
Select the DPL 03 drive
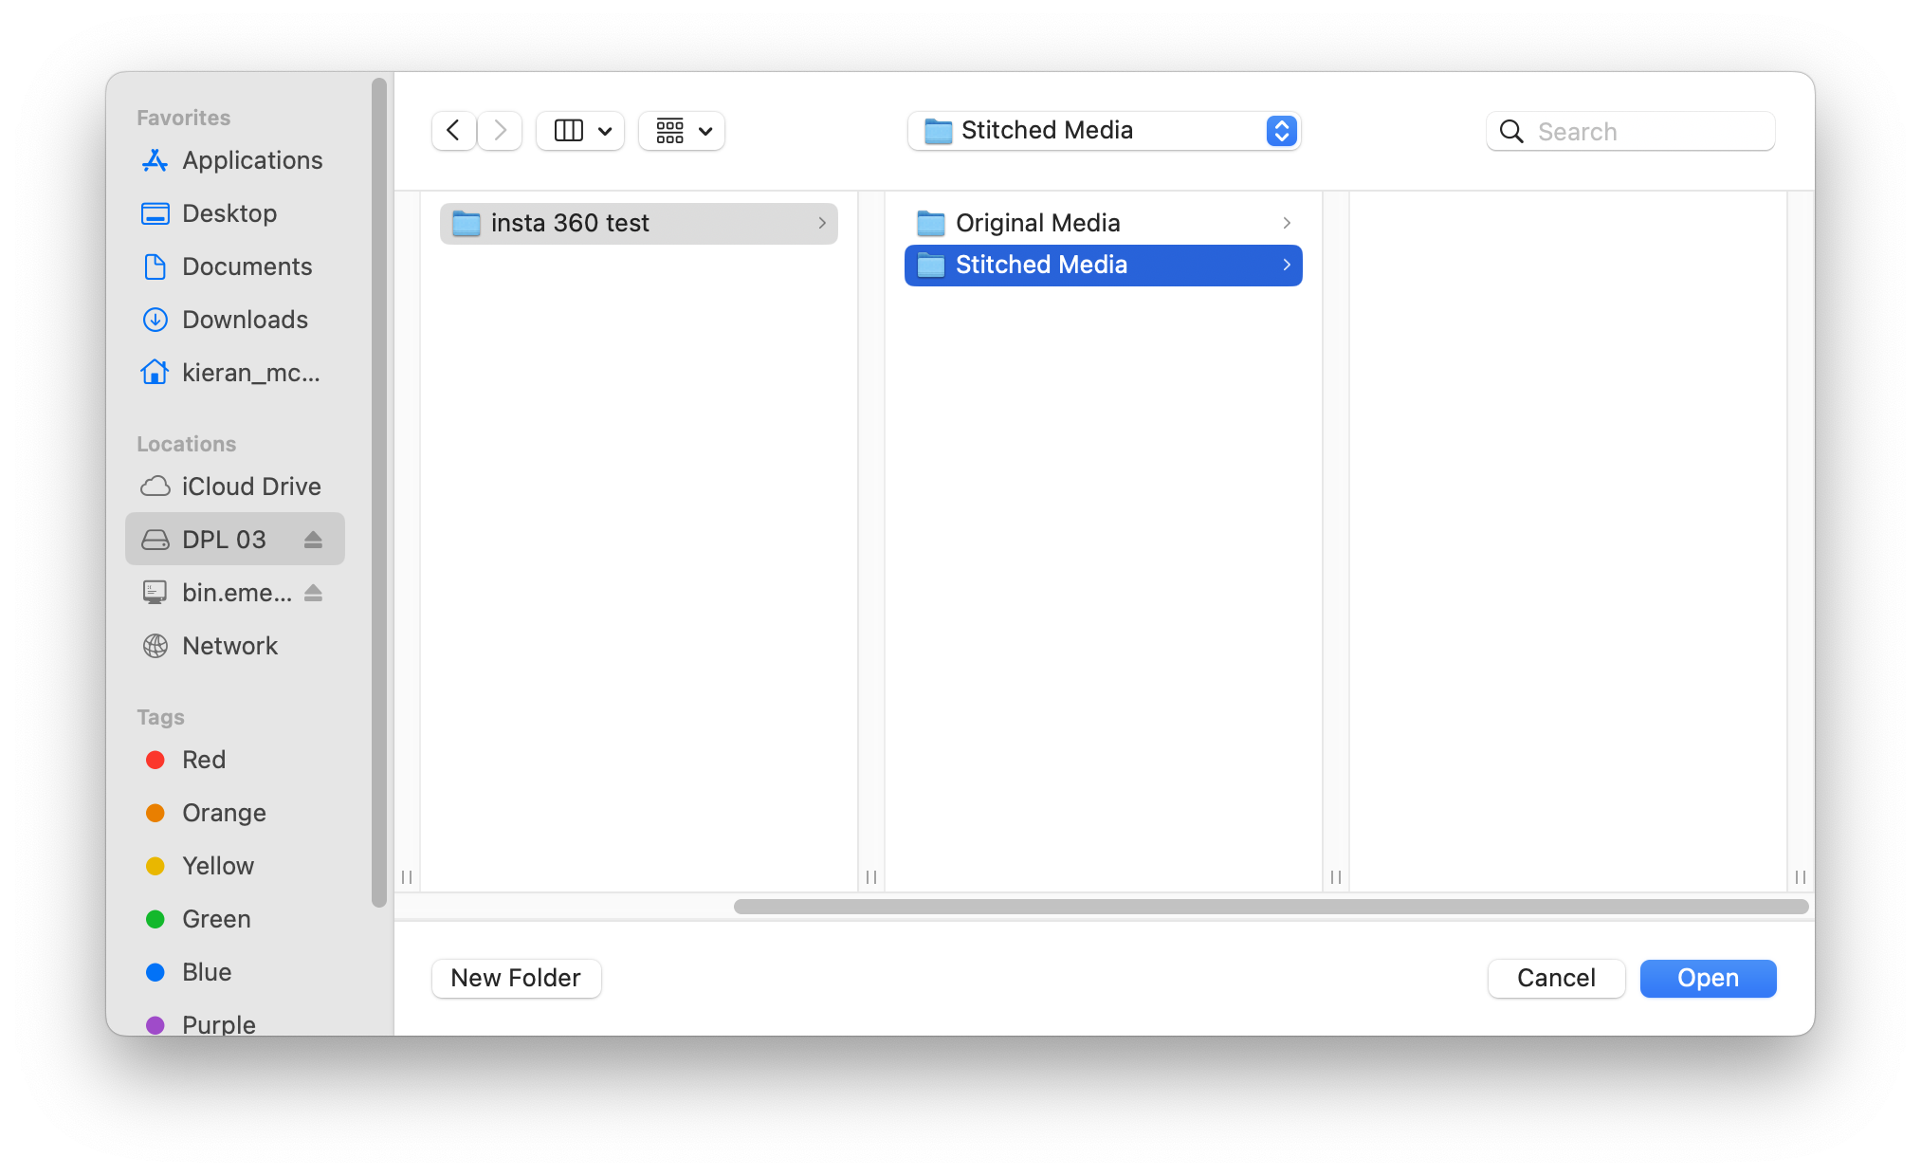point(235,540)
